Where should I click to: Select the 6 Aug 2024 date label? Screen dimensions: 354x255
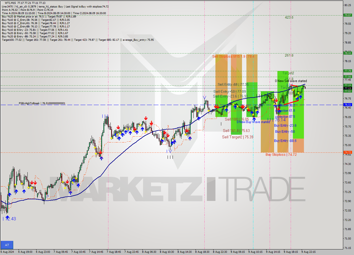(x=7, y=252)
